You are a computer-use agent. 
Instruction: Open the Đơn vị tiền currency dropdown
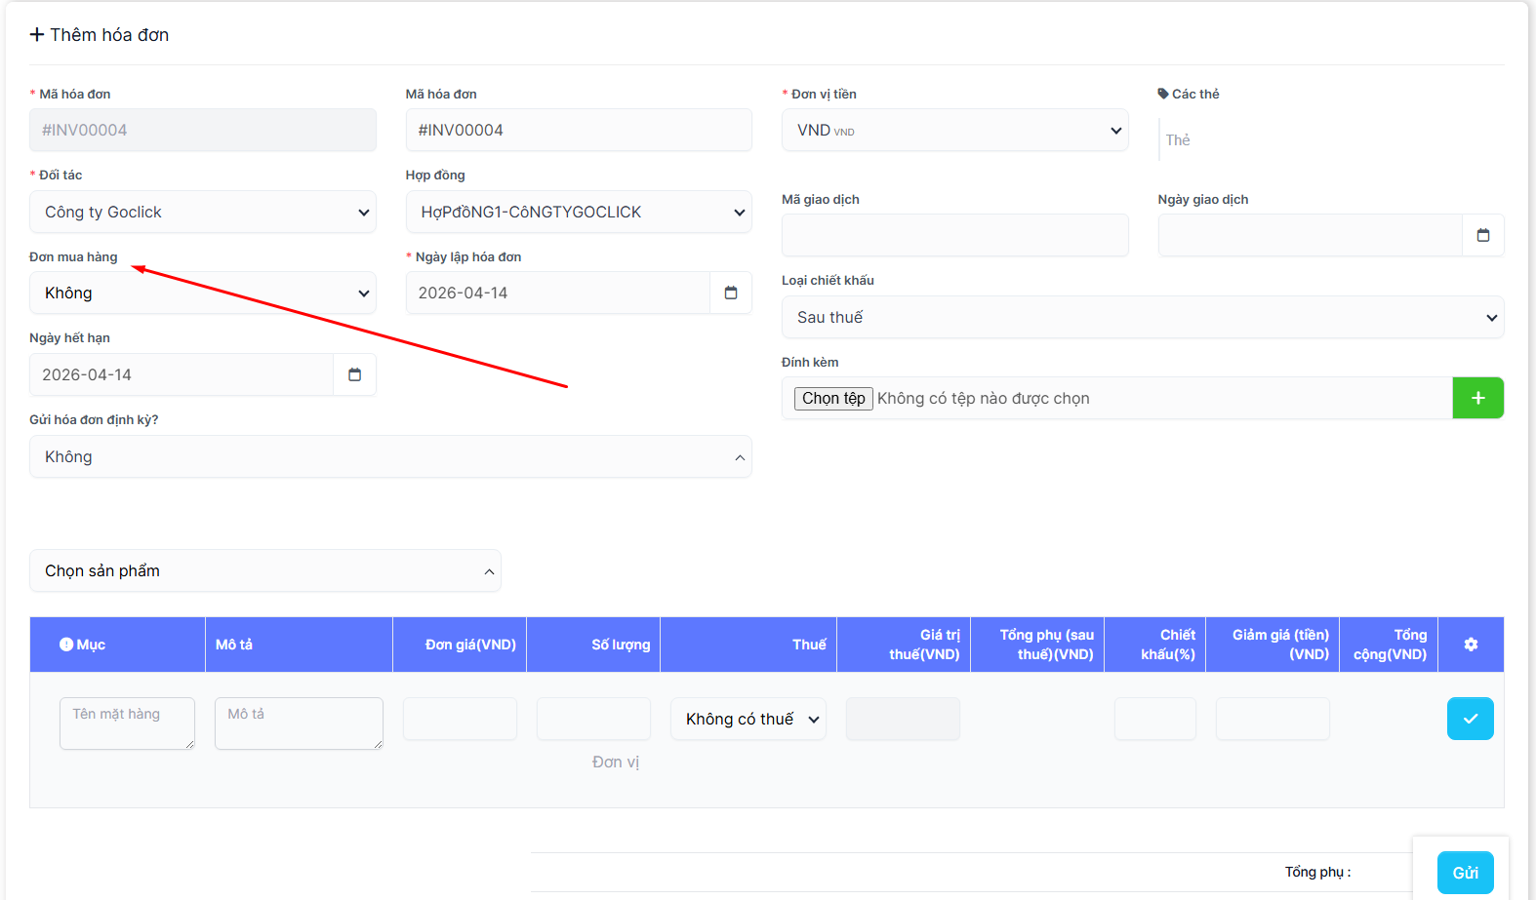[954, 130]
